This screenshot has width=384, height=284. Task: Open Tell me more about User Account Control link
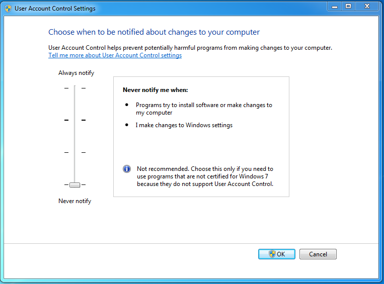coord(115,55)
